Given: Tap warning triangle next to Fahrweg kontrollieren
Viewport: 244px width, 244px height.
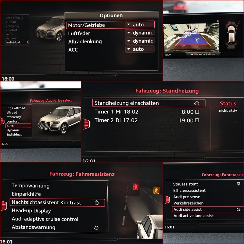Looking at the screenshot, I should (x=192, y=54).
